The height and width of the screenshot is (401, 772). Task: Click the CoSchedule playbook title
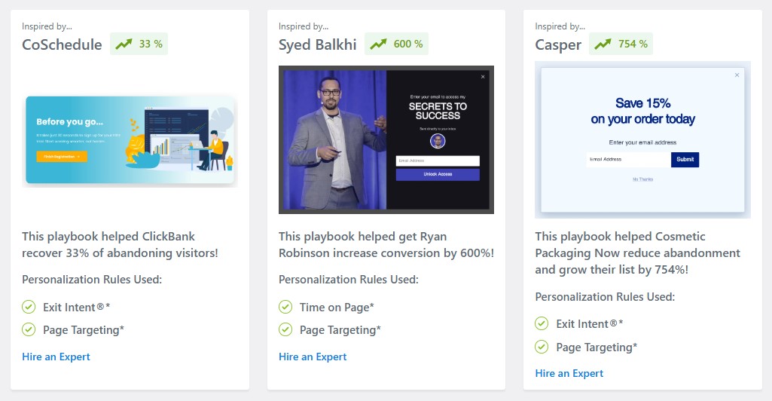coord(62,44)
